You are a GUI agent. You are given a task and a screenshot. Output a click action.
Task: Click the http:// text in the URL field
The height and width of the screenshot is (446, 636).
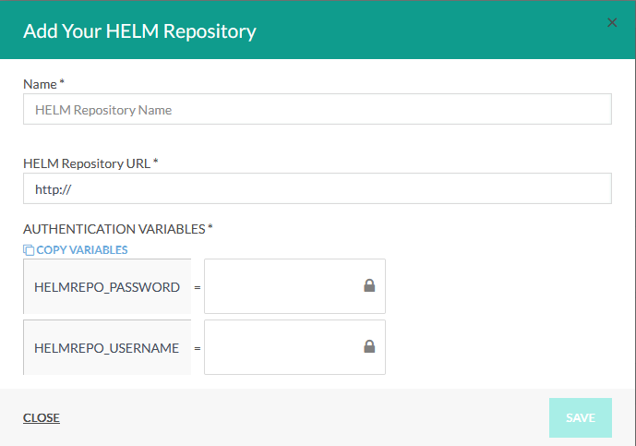point(53,188)
